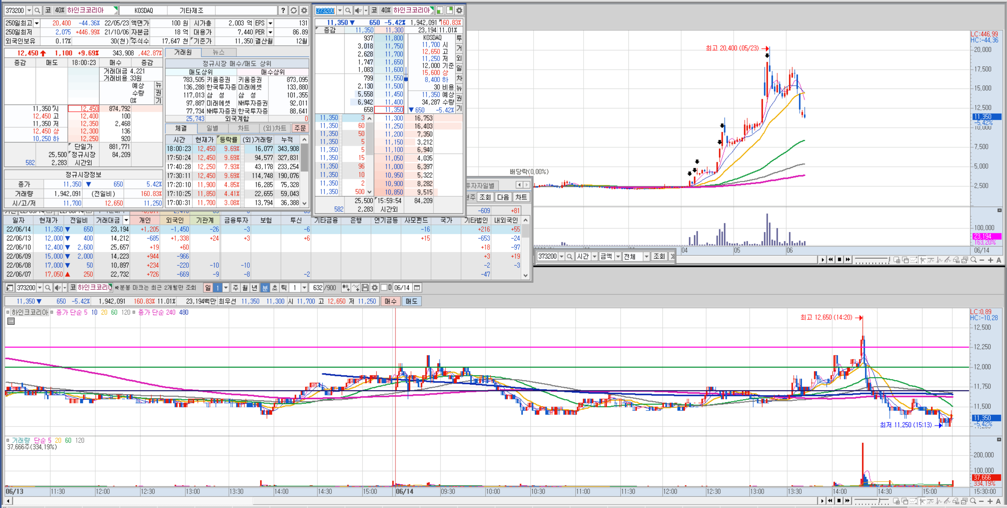Click the stop button in daily chart toolbar
Screen dimensions: 1007x508
(839, 260)
